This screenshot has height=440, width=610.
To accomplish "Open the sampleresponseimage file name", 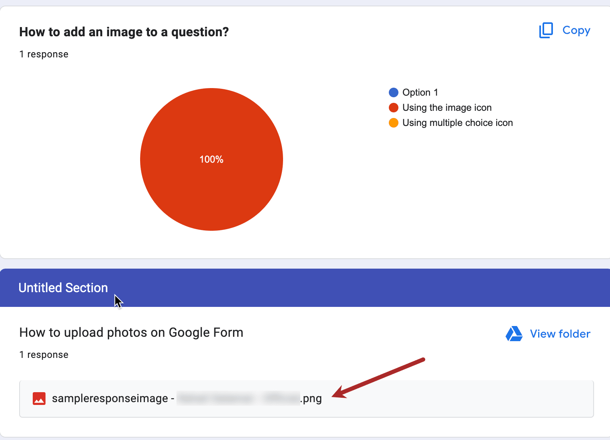I will coord(110,399).
